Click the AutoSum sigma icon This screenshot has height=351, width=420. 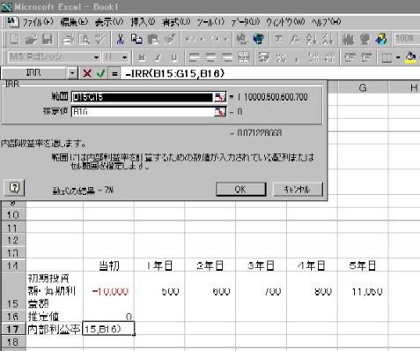(x=279, y=39)
